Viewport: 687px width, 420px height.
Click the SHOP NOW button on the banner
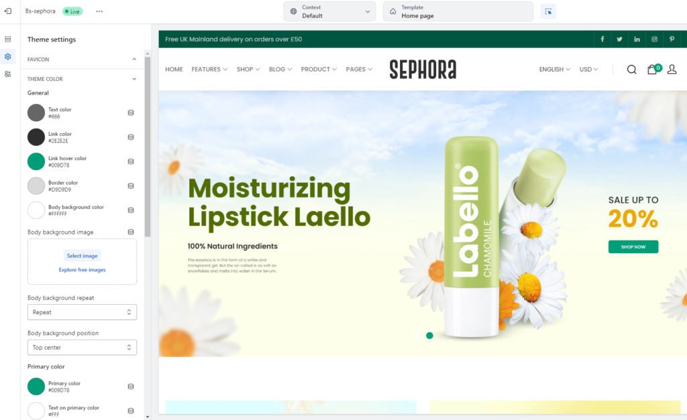(633, 247)
